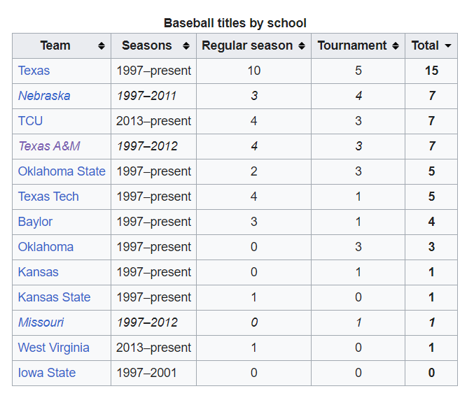Click the Texas Tech link

pos(48,197)
